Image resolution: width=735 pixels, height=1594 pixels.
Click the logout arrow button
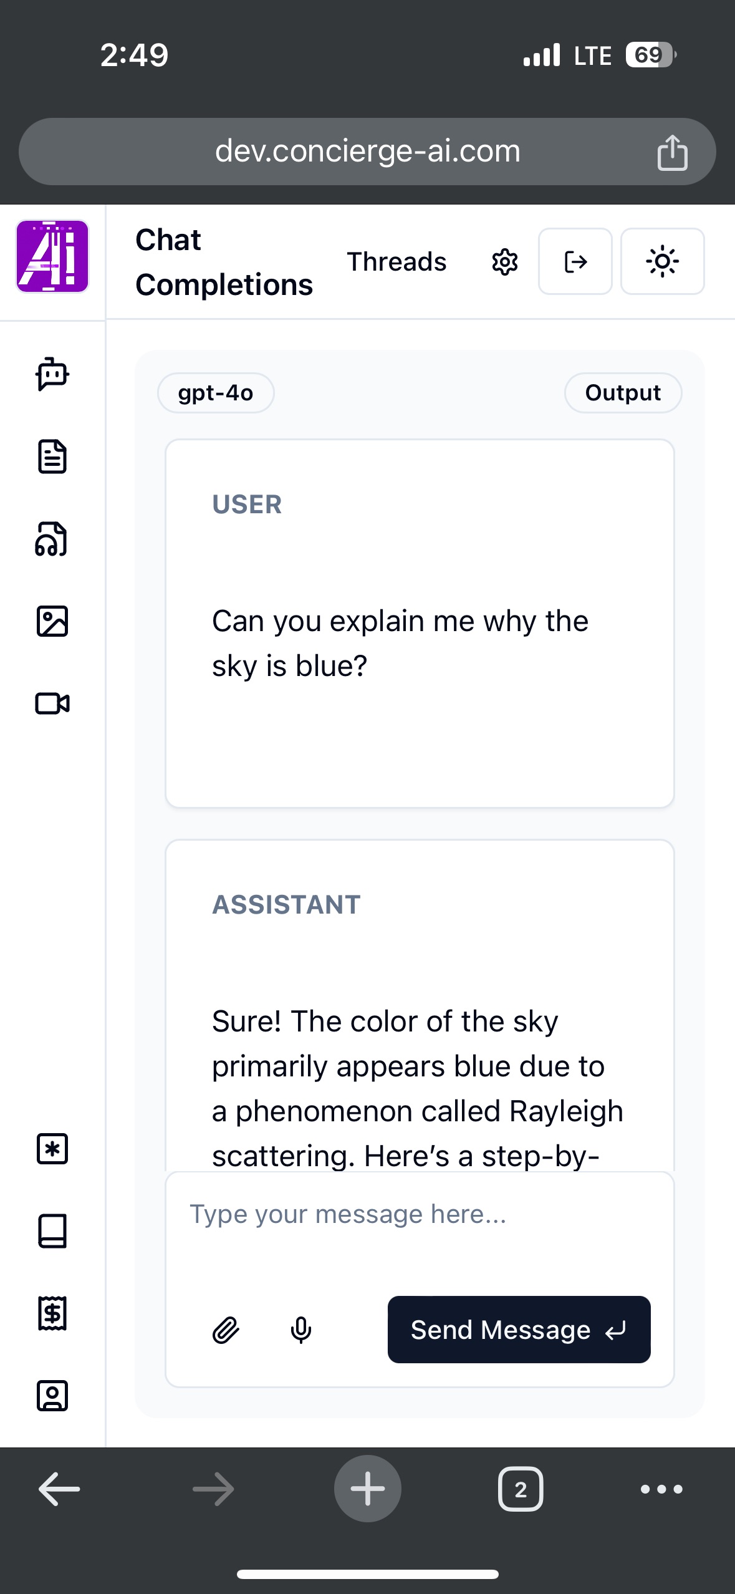pyautogui.click(x=575, y=261)
